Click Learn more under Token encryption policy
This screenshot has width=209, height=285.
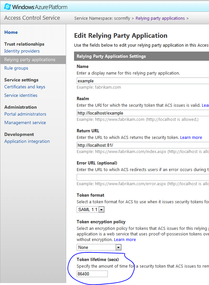pyautogui.click(x=125, y=239)
